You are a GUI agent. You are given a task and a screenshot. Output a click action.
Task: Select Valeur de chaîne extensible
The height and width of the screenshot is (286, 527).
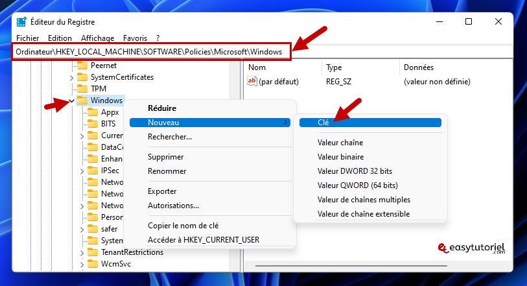pyautogui.click(x=370, y=214)
